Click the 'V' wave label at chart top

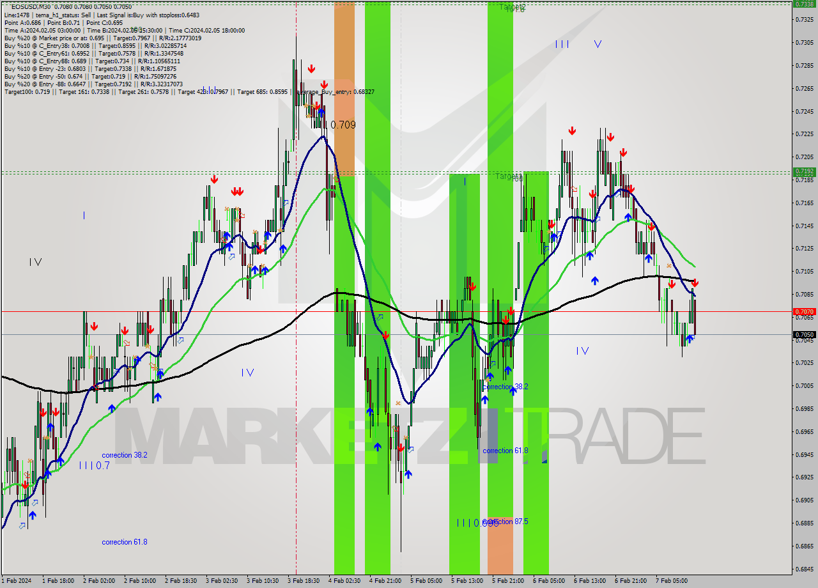pyautogui.click(x=598, y=44)
